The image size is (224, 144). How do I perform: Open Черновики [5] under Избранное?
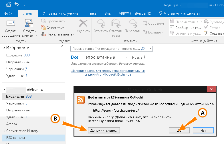click(x=17, y=69)
